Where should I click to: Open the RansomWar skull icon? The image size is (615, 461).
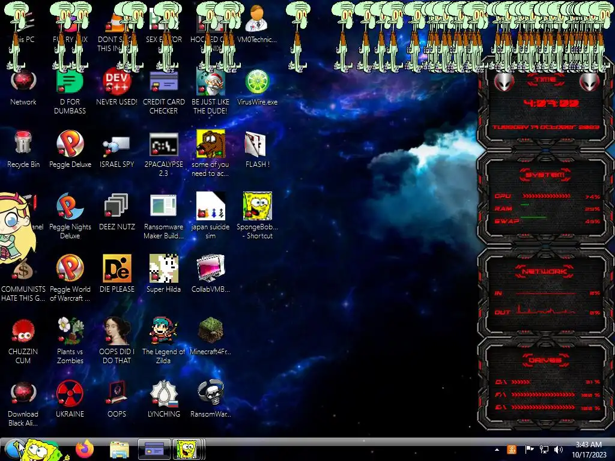(x=211, y=399)
